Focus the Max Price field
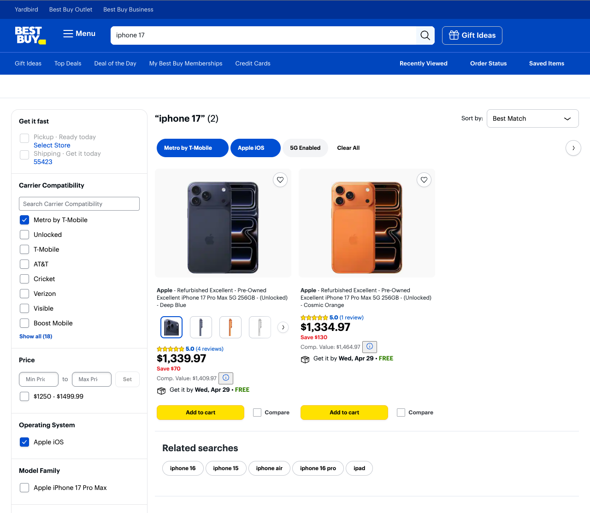This screenshot has width=590, height=513. coord(92,379)
